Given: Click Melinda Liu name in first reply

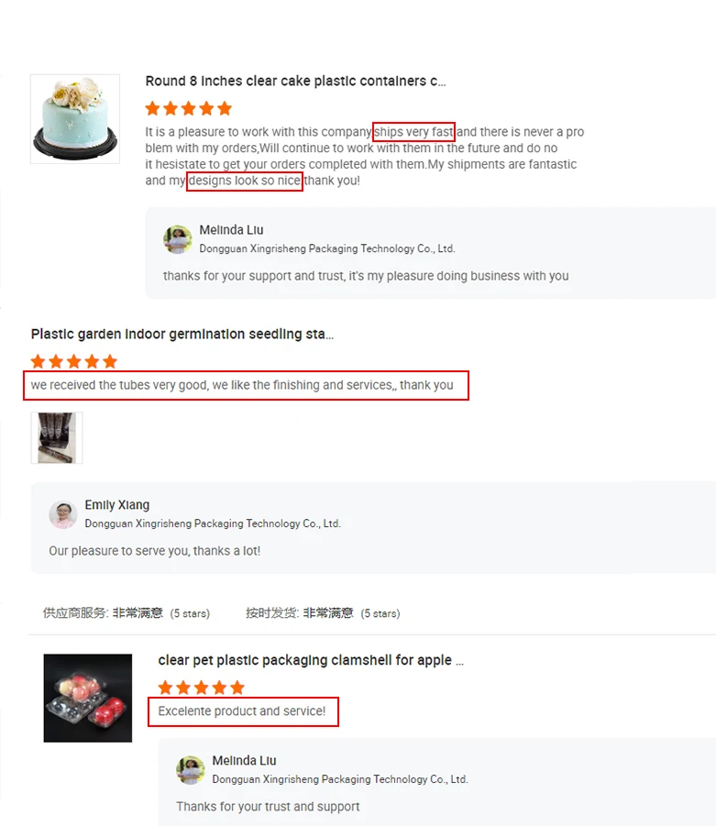Looking at the screenshot, I should coord(231,230).
